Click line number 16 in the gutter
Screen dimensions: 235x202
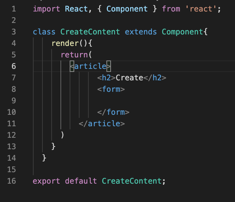[11, 181]
